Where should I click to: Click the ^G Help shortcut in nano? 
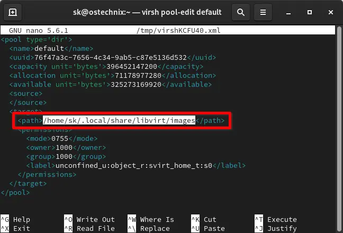15,219
